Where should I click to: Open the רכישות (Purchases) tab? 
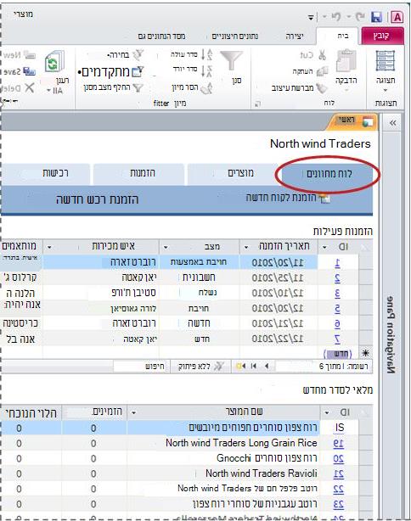click(x=46, y=173)
